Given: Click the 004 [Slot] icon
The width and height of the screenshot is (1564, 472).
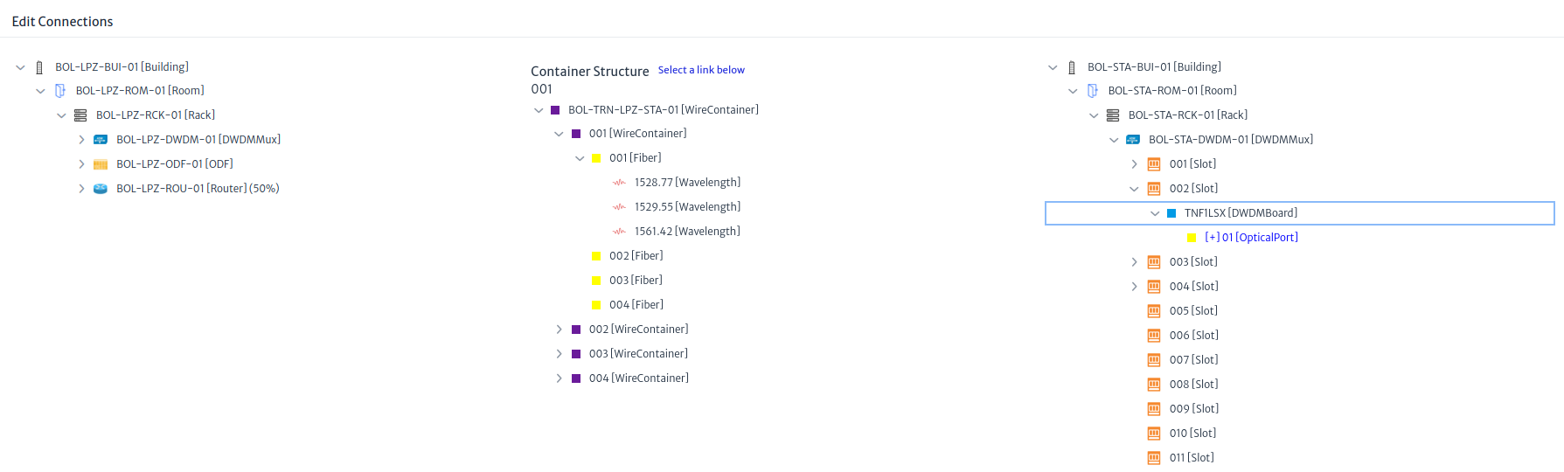Looking at the screenshot, I should click(1154, 287).
